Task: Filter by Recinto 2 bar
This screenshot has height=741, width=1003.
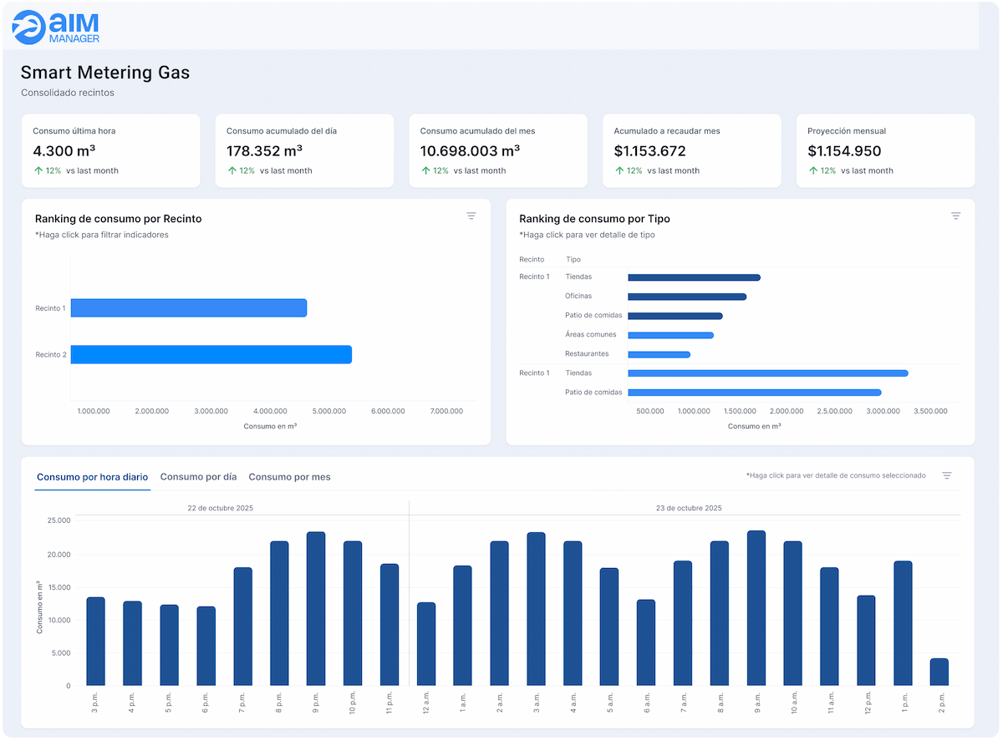Action: point(211,354)
